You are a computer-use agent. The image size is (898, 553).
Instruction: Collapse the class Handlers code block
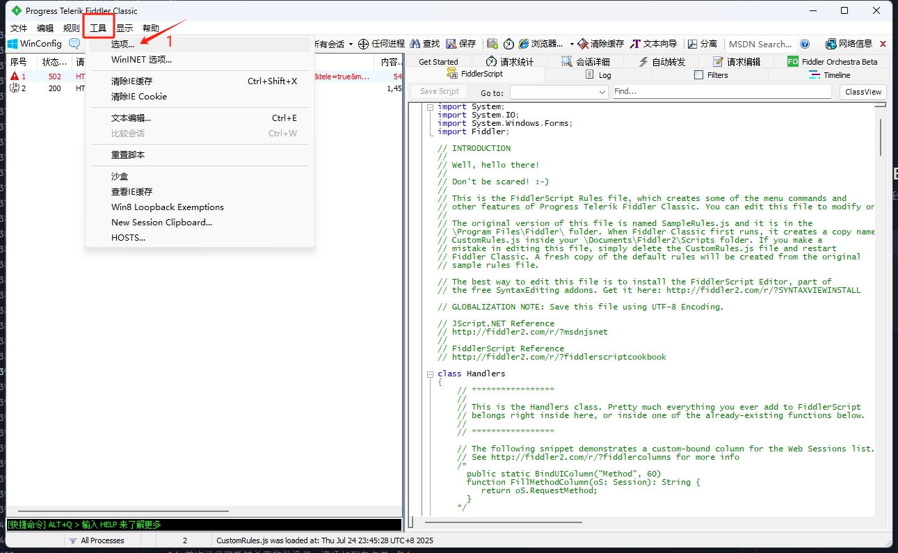pos(430,374)
